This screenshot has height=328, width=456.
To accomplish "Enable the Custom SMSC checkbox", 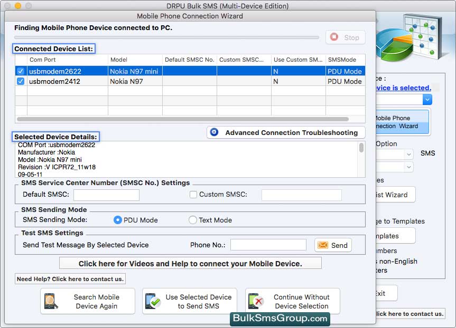I will click(193, 195).
